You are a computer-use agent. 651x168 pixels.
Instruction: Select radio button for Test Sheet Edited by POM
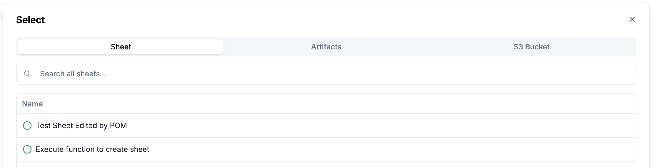point(27,125)
